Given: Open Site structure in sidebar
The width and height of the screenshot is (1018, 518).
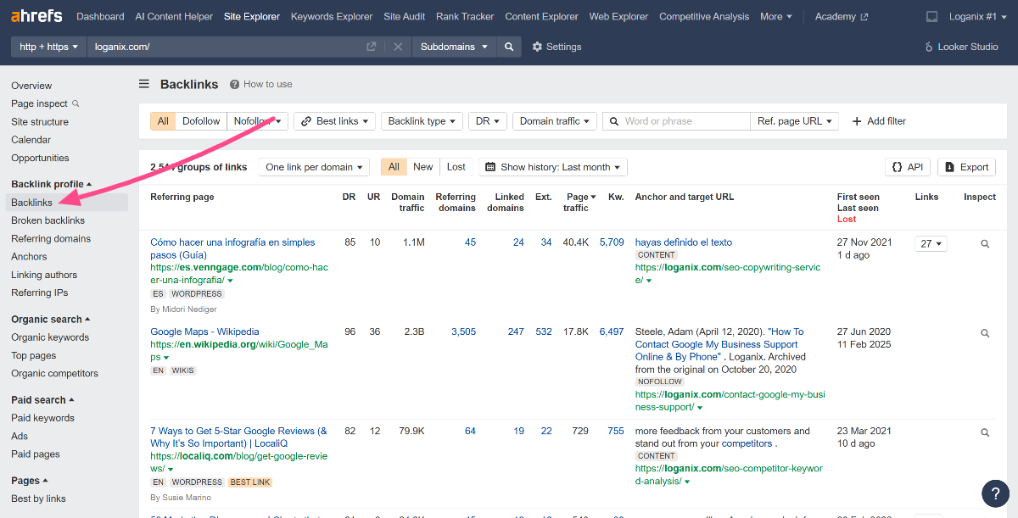Looking at the screenshot, I should (x=40, y=122).
